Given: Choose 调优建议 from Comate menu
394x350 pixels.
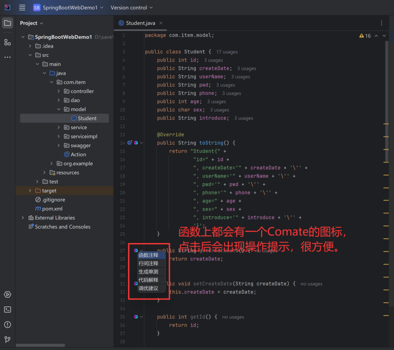Looking at the screenshot, I should pos(152,289).
